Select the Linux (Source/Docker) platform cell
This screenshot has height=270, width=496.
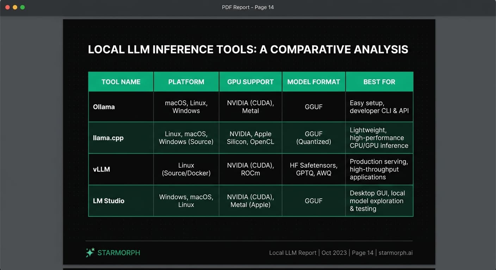[x=186, y=169]
